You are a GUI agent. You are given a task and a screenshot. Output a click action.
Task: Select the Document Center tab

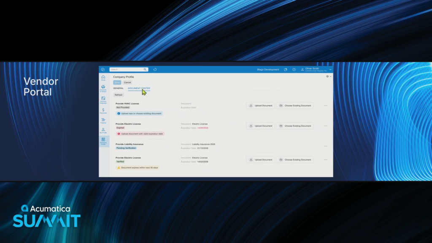coord(139,88)
